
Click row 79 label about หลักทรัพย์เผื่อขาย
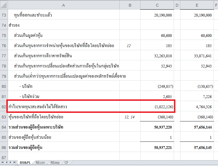(70, 76)
